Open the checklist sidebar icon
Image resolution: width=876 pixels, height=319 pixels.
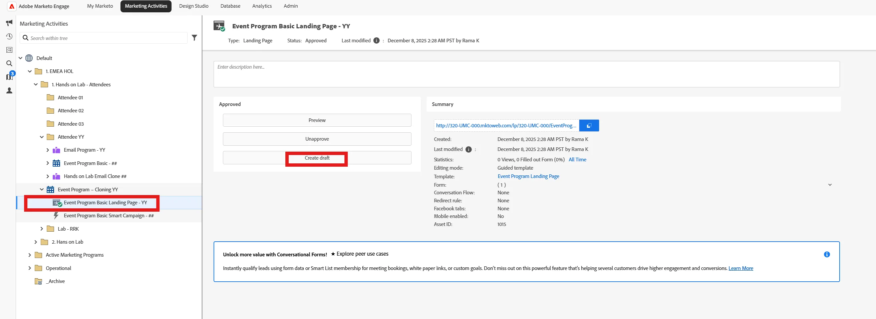tap(9, 50)
